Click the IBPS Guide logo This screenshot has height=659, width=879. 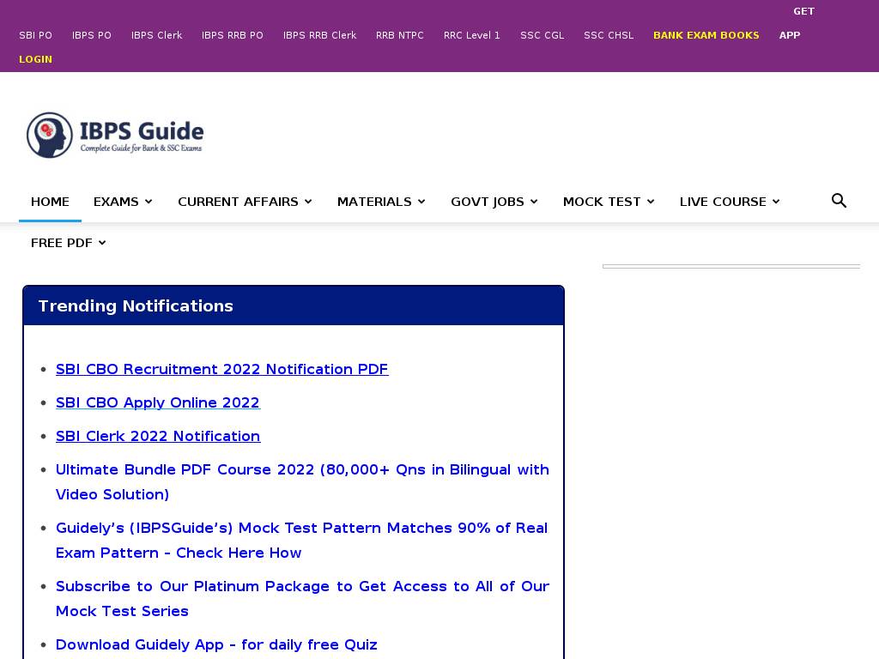[x=115, y=135]
